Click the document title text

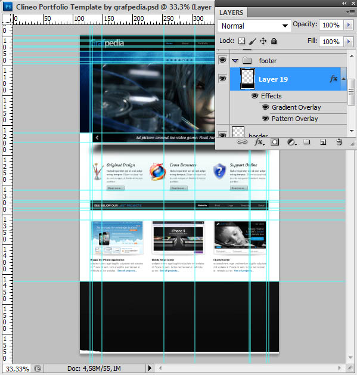click(114, 7)
